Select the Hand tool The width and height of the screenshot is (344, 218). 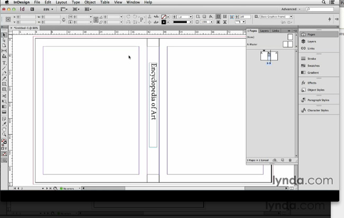pyautogui.click(x=4, y=129)
